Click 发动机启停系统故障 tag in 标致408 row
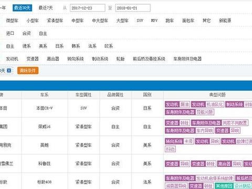The image size is (252, 189). coord(199,178)
